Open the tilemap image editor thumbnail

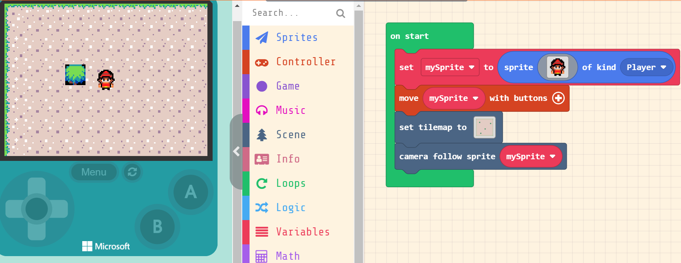(x=485, y=127)
